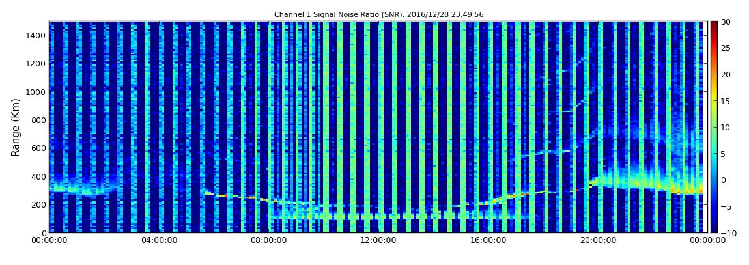Click the colorbar value -10
The image size is (749, 265).
[x=727, y=232]
